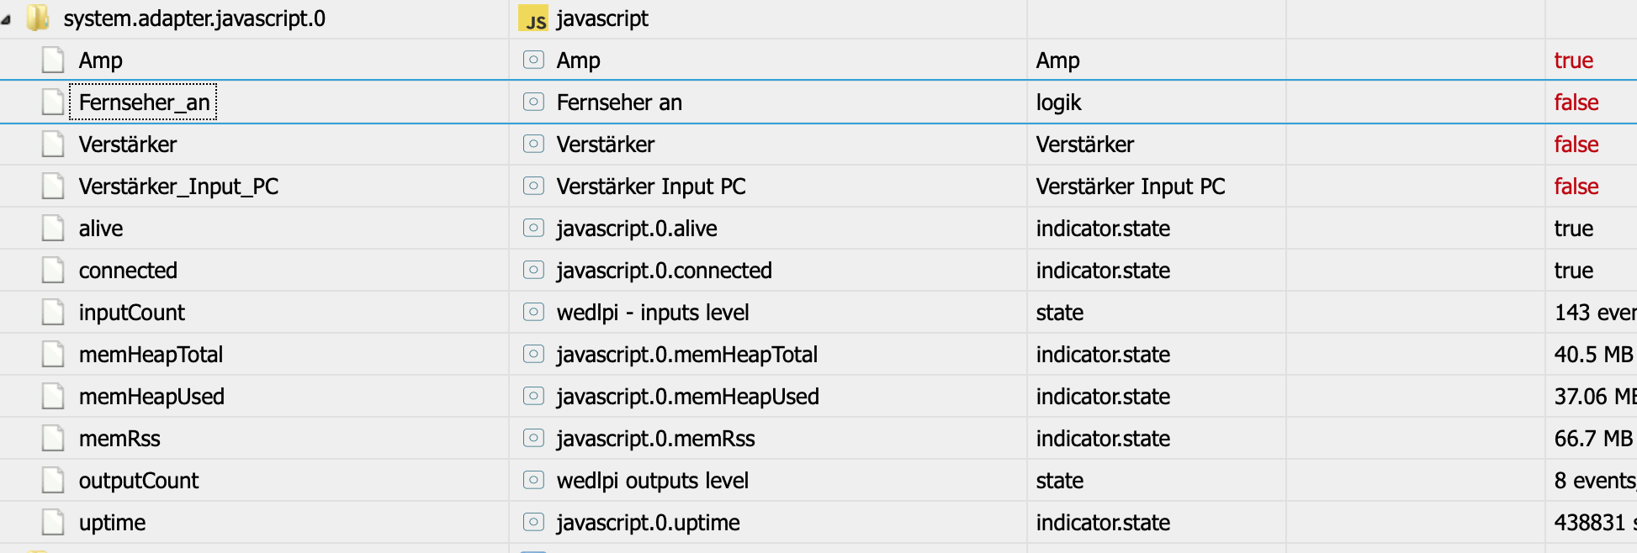The image size is (1637, 553).
Task: Click the file icon beside Amp
Action: (53, 61)
